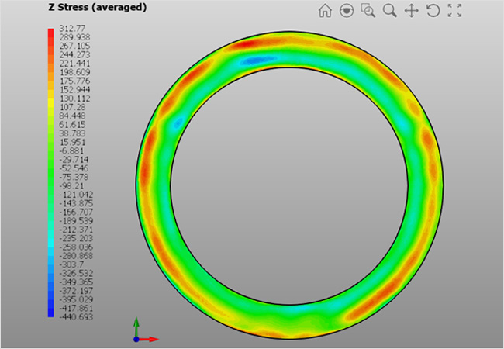The image size is (504, 349).
Task: Activate the Zoom Window tool
Action: pos(368,11)
